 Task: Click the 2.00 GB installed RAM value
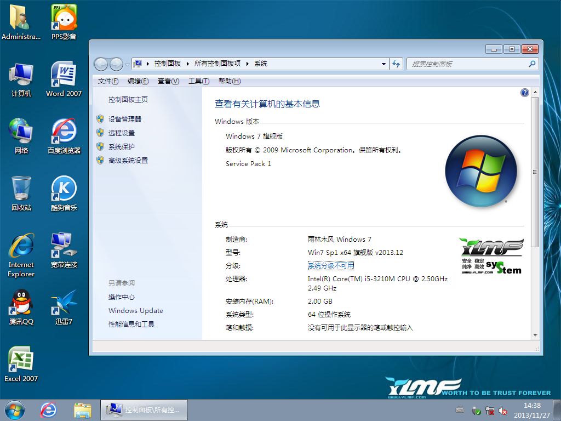coord(320,301)
